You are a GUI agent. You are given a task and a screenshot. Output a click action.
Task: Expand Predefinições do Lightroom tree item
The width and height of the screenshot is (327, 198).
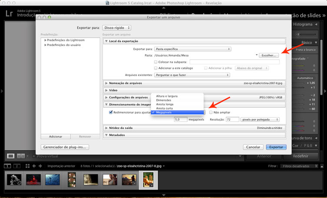[45, 40]
